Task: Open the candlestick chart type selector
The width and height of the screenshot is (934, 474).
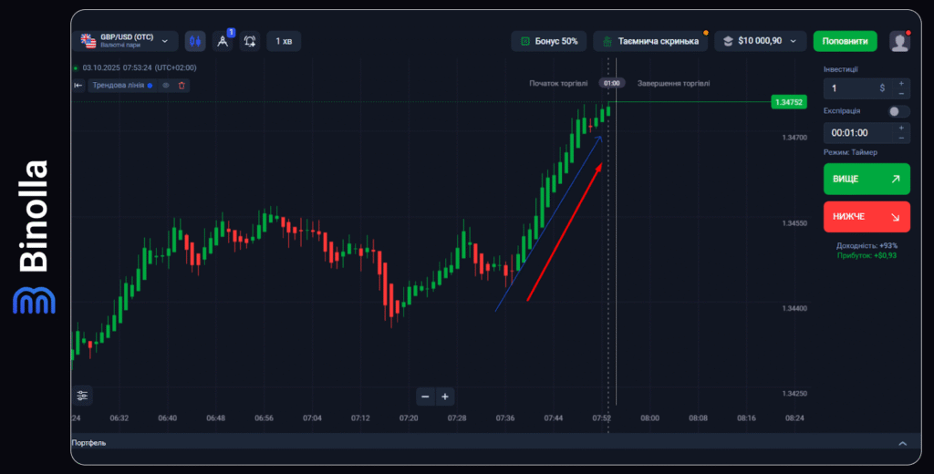Action: 195,41
